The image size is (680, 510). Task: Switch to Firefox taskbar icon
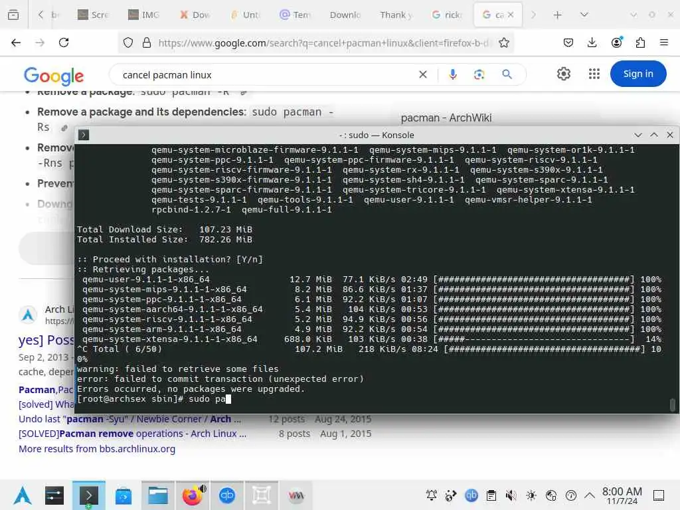pyautogui.click(x=193, y=495)
